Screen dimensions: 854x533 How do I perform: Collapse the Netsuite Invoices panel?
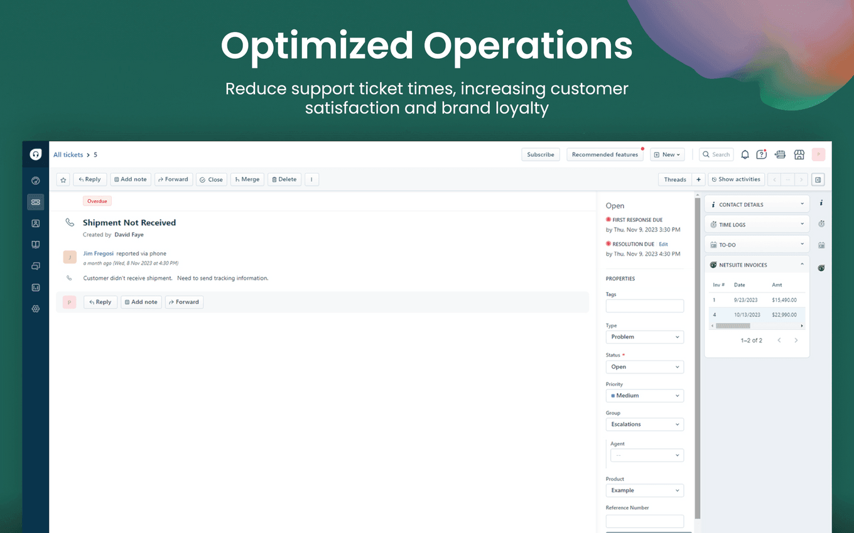click(x=801, y=264)
